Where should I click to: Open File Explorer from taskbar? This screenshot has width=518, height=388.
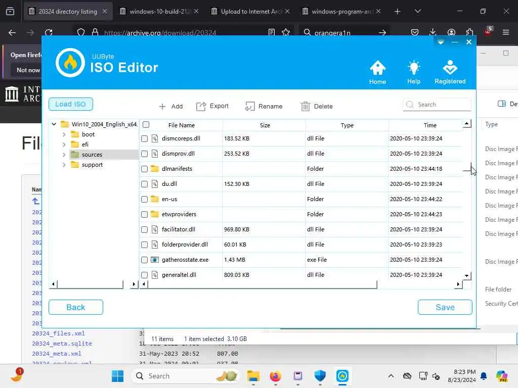pos(253,376)
